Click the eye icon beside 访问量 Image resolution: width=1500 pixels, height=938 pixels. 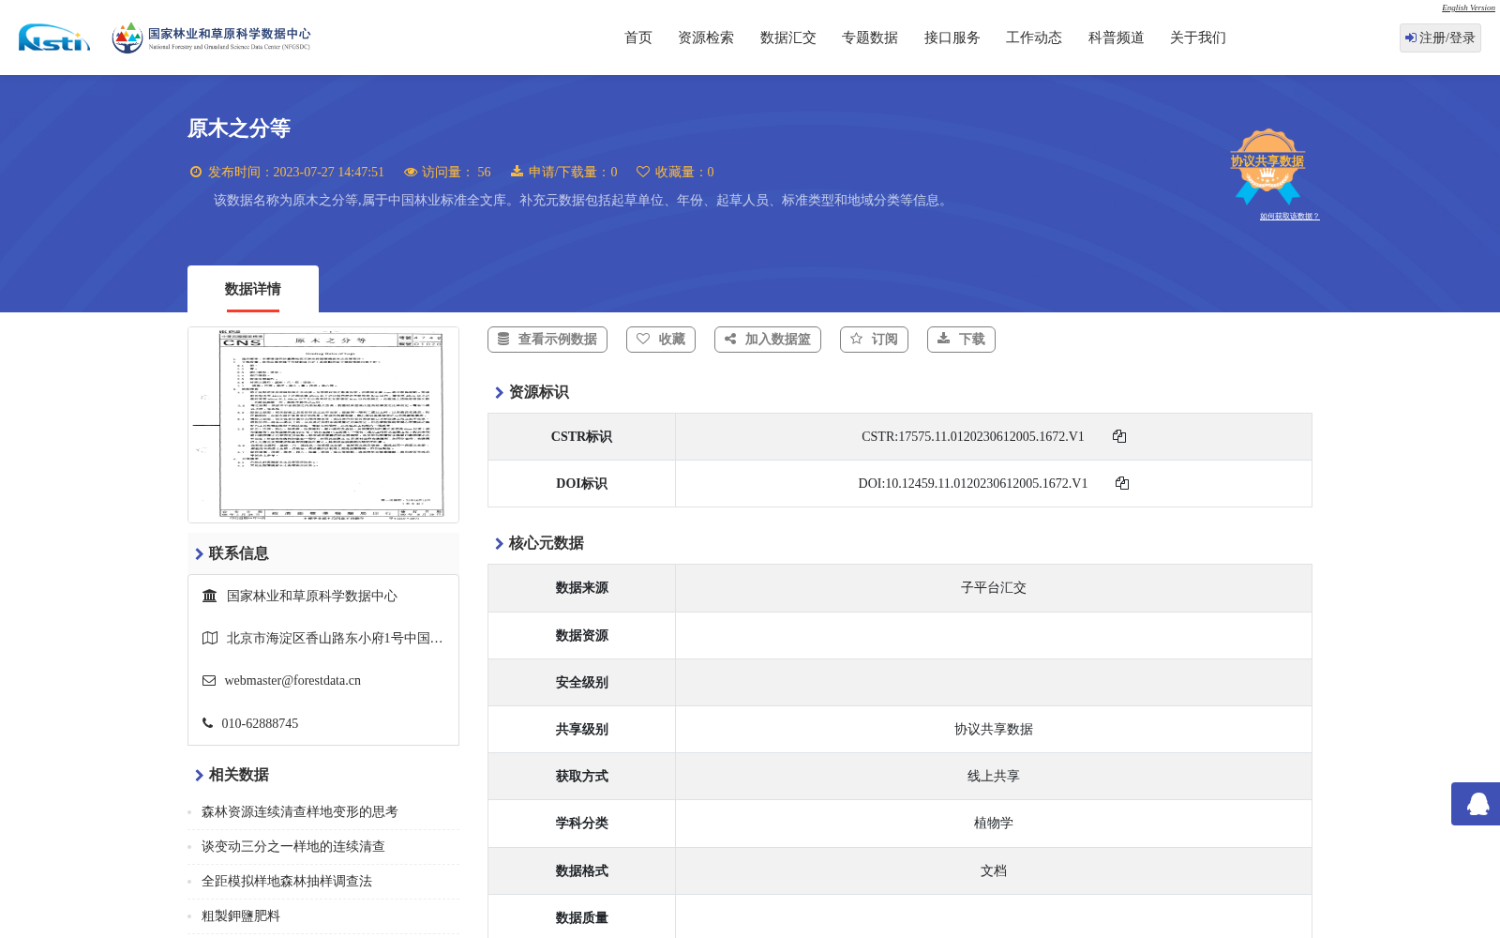pos(411,172)
